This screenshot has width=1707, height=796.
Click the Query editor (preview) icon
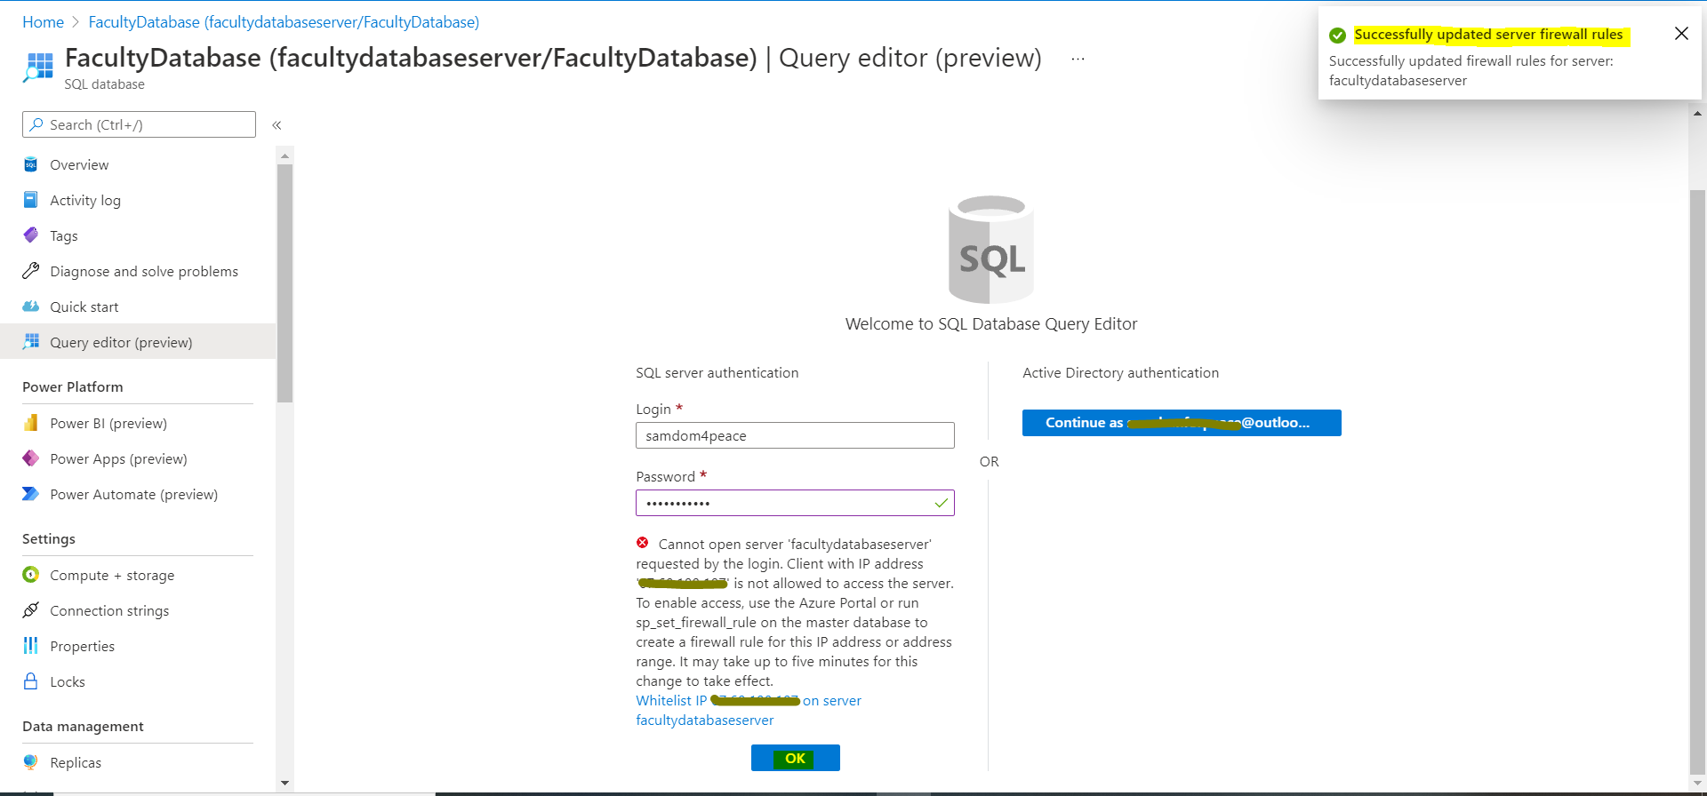pyautogui.click(x=31, y=342)
